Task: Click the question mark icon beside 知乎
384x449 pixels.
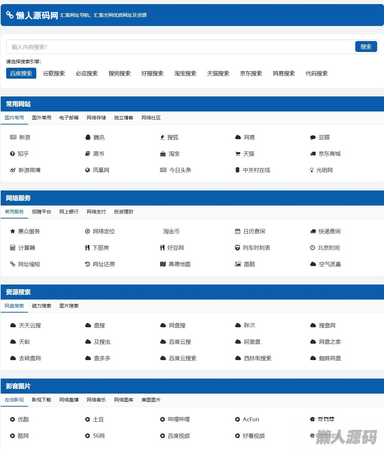Action: pos(12,154)
